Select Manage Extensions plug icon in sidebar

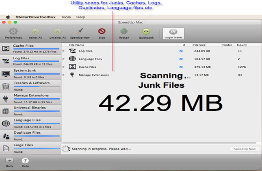(6, 99)
